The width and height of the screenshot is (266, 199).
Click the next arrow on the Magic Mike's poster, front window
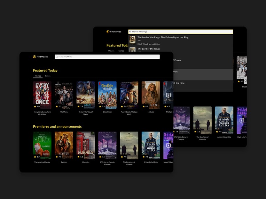(168, 146)
